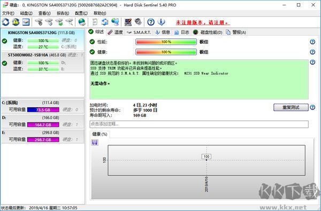Click the 健康 100 % gradient bar in overview
This screenshot has width=321, height=211.
pyautogui.click(x=166, y=52)
